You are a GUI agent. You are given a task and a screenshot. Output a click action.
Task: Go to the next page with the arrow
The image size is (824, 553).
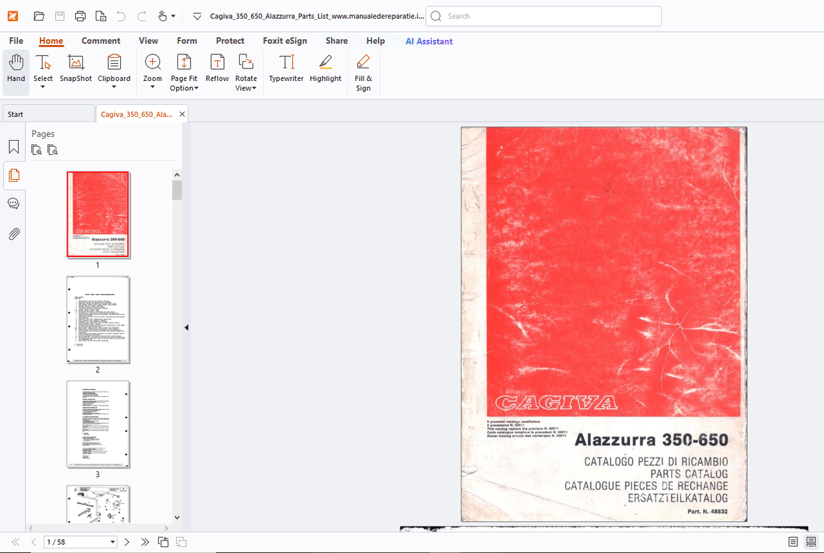pyautogui.click(x=126, y=542)
